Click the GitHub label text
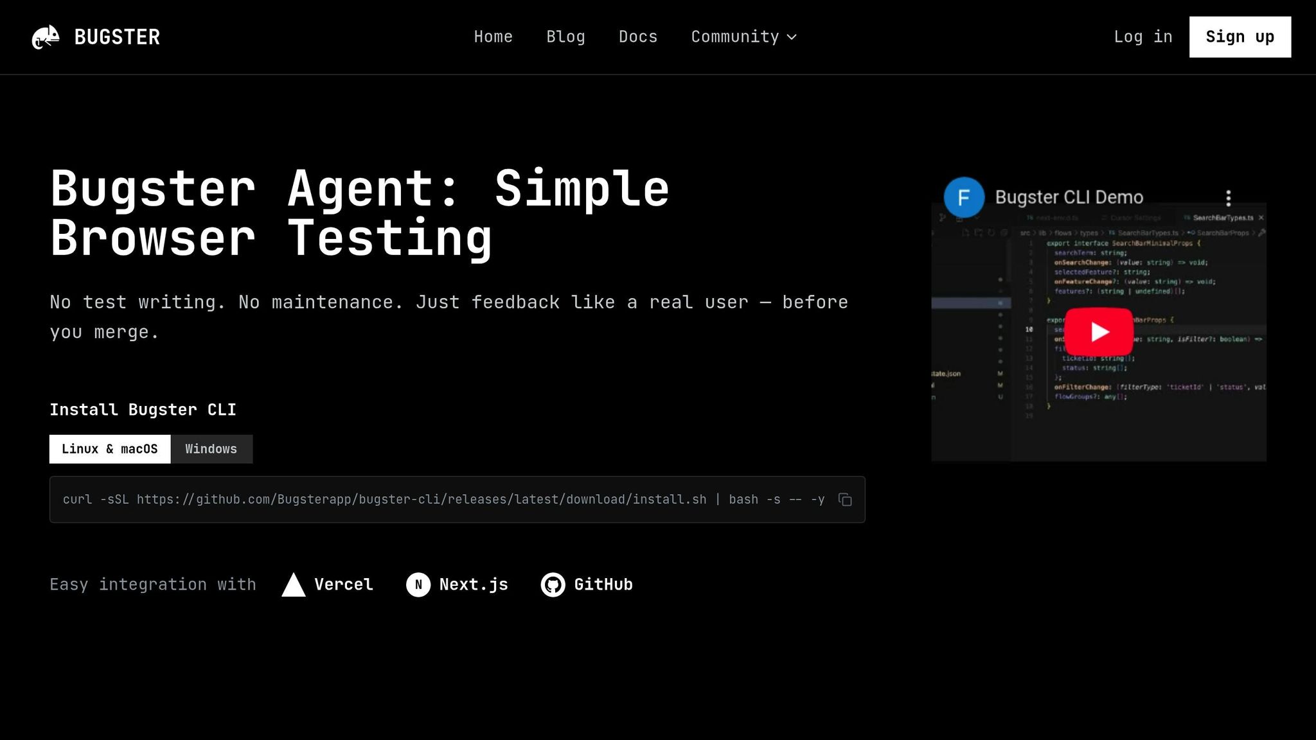Screen dimensions: 1316x740 (x=603, y=585)
